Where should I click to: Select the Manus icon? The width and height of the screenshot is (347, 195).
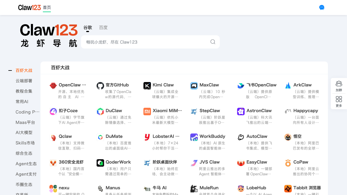[x=100, y=188]
